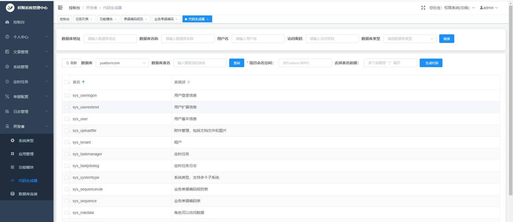Check the sys_taskmanager row checkbox

(67, 154)
